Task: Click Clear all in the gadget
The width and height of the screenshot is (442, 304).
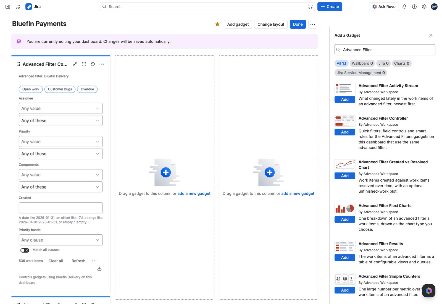Action: point(56,261)
